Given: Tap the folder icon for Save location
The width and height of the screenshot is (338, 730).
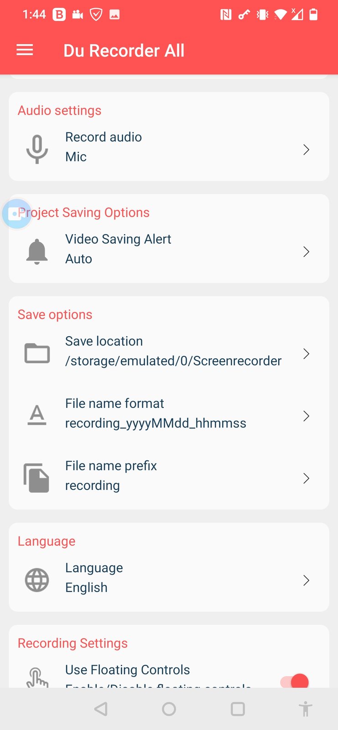Looking at the screenshot, I should (37, 353).
